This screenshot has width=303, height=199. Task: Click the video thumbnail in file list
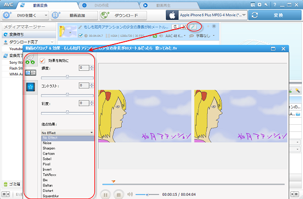pos(68,31)
